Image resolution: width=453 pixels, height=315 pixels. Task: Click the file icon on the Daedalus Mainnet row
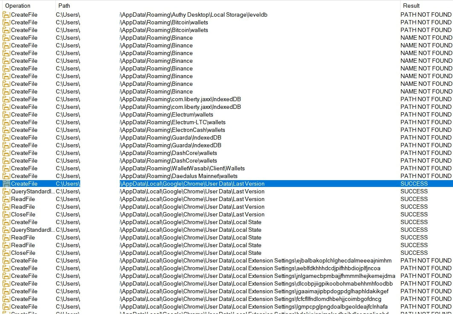[x=6, y=176]
